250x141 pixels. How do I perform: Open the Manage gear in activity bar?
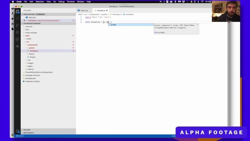17,131
